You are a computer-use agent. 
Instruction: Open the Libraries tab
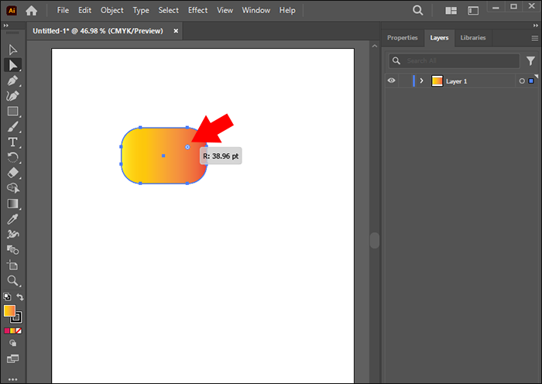472,37
